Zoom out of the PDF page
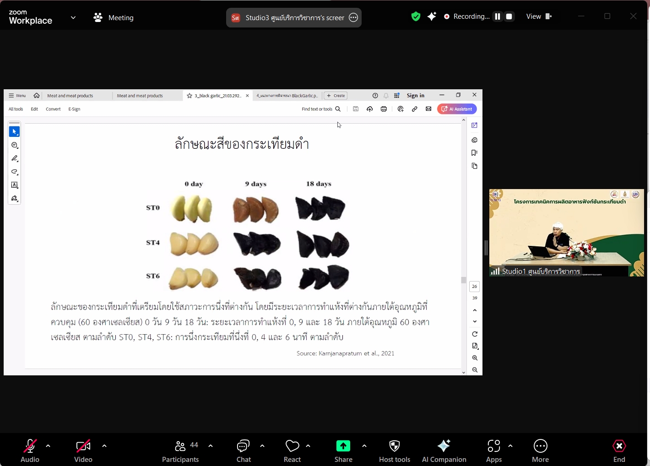This screenshot has height=466, width=650. pos(475,370)
